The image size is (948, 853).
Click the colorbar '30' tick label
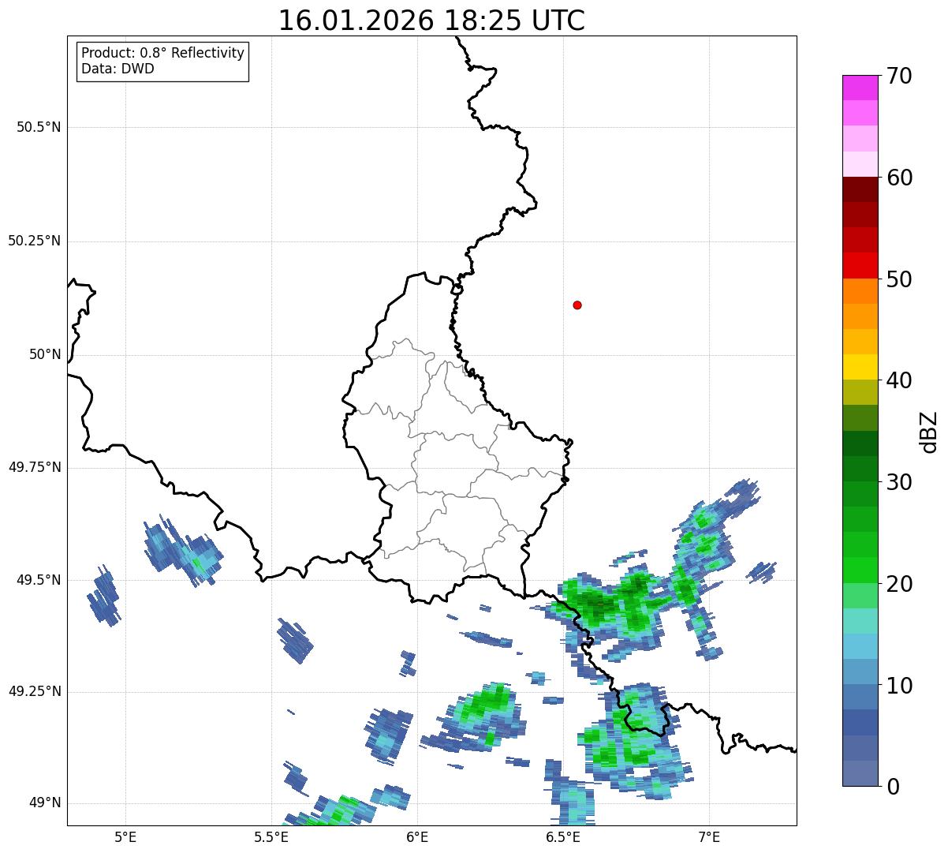pos(899,482)
